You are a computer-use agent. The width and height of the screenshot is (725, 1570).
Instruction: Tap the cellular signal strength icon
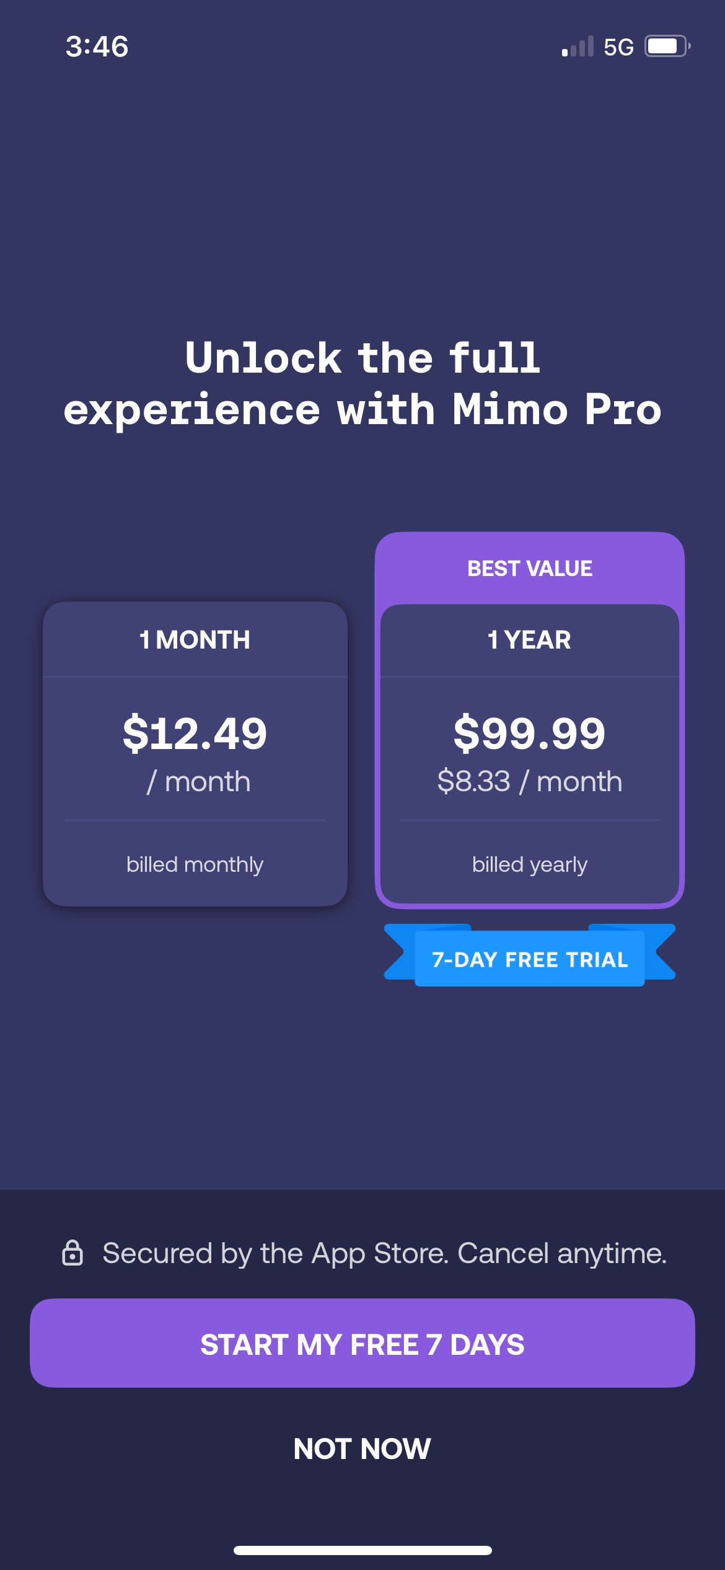click(578, 47)
